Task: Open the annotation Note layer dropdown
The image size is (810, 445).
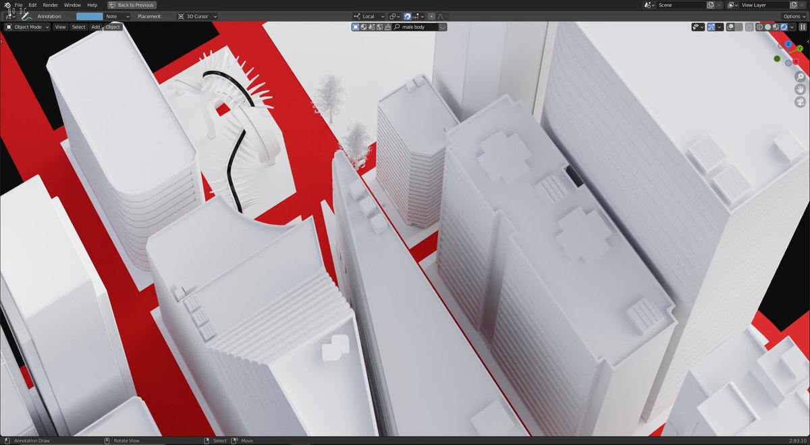Action: pyautogui.click(x=117, y=16)
